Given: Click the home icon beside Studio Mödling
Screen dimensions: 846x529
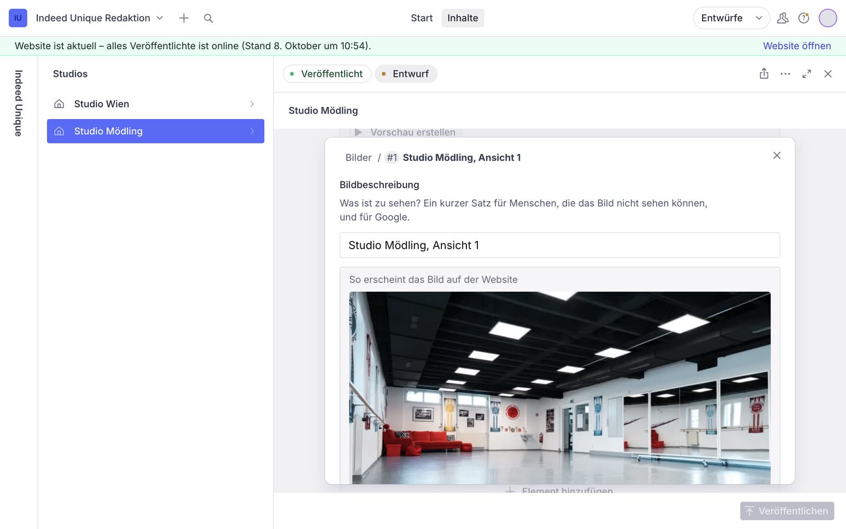Looking at the screenshot, I should tap(59, 131).
